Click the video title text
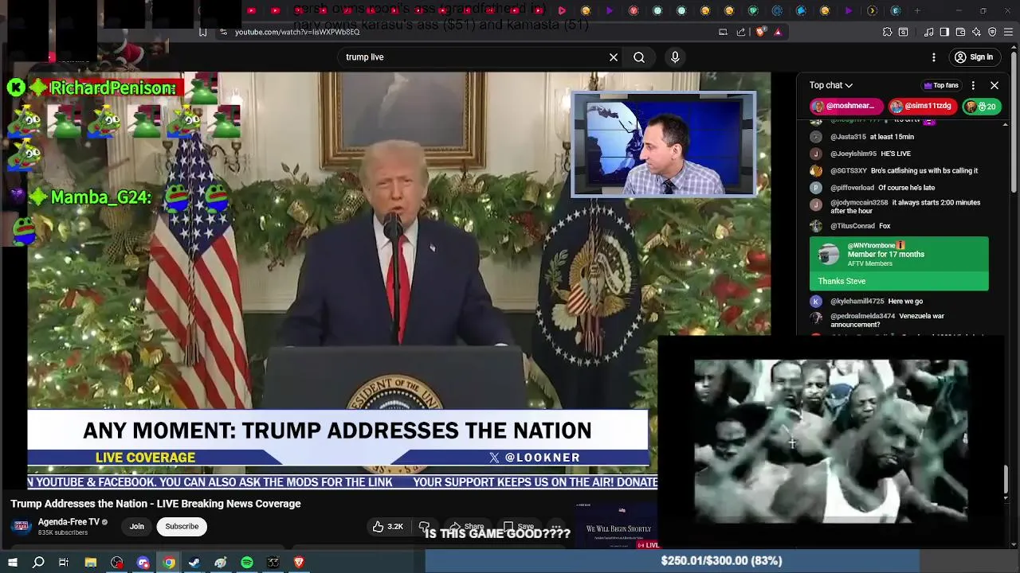The width and height of the screenshot is (1020, 573). [x=155, y=504]
